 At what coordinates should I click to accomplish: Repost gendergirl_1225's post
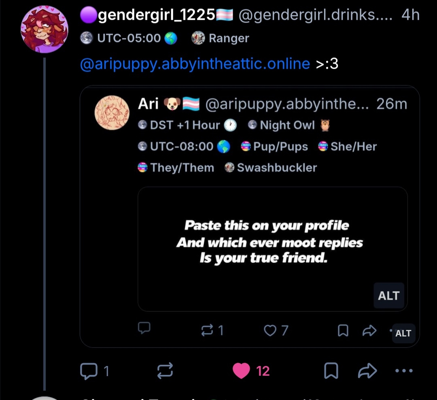(x=165, y=371)
